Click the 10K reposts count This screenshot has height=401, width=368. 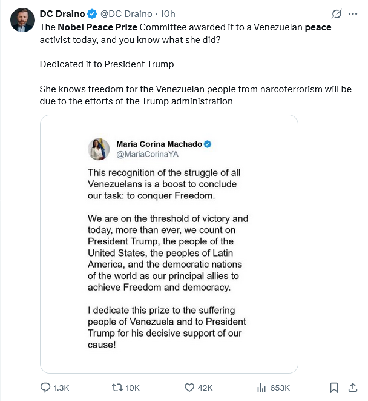[x=133, y=388]
